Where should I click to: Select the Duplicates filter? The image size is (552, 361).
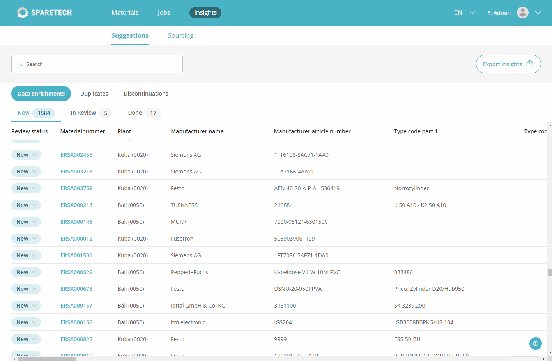pos(94,94)
